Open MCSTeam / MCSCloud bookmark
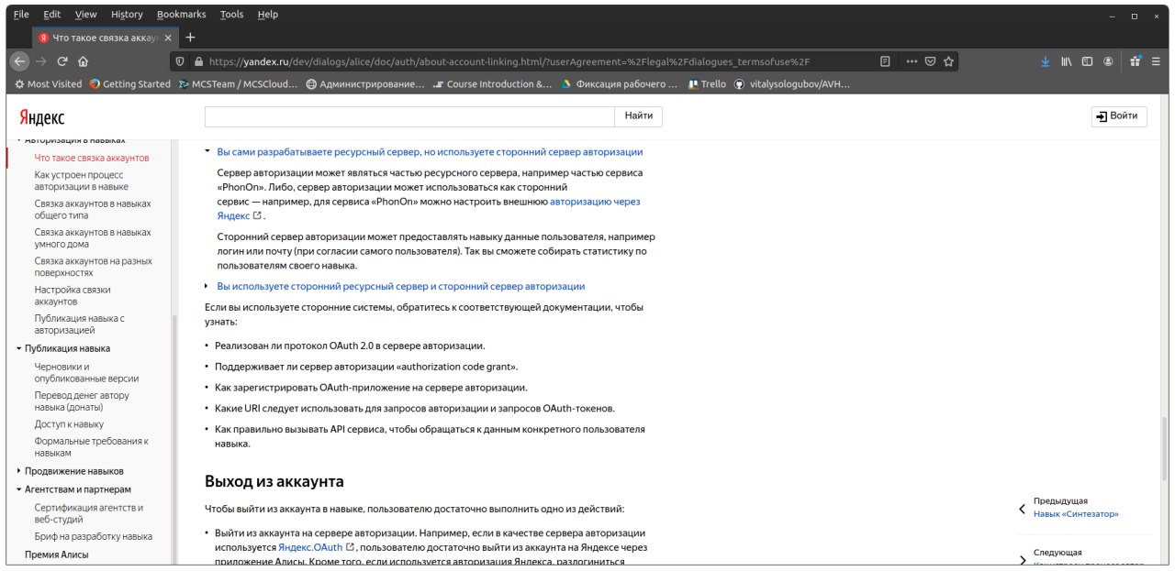 pos(238,84)
